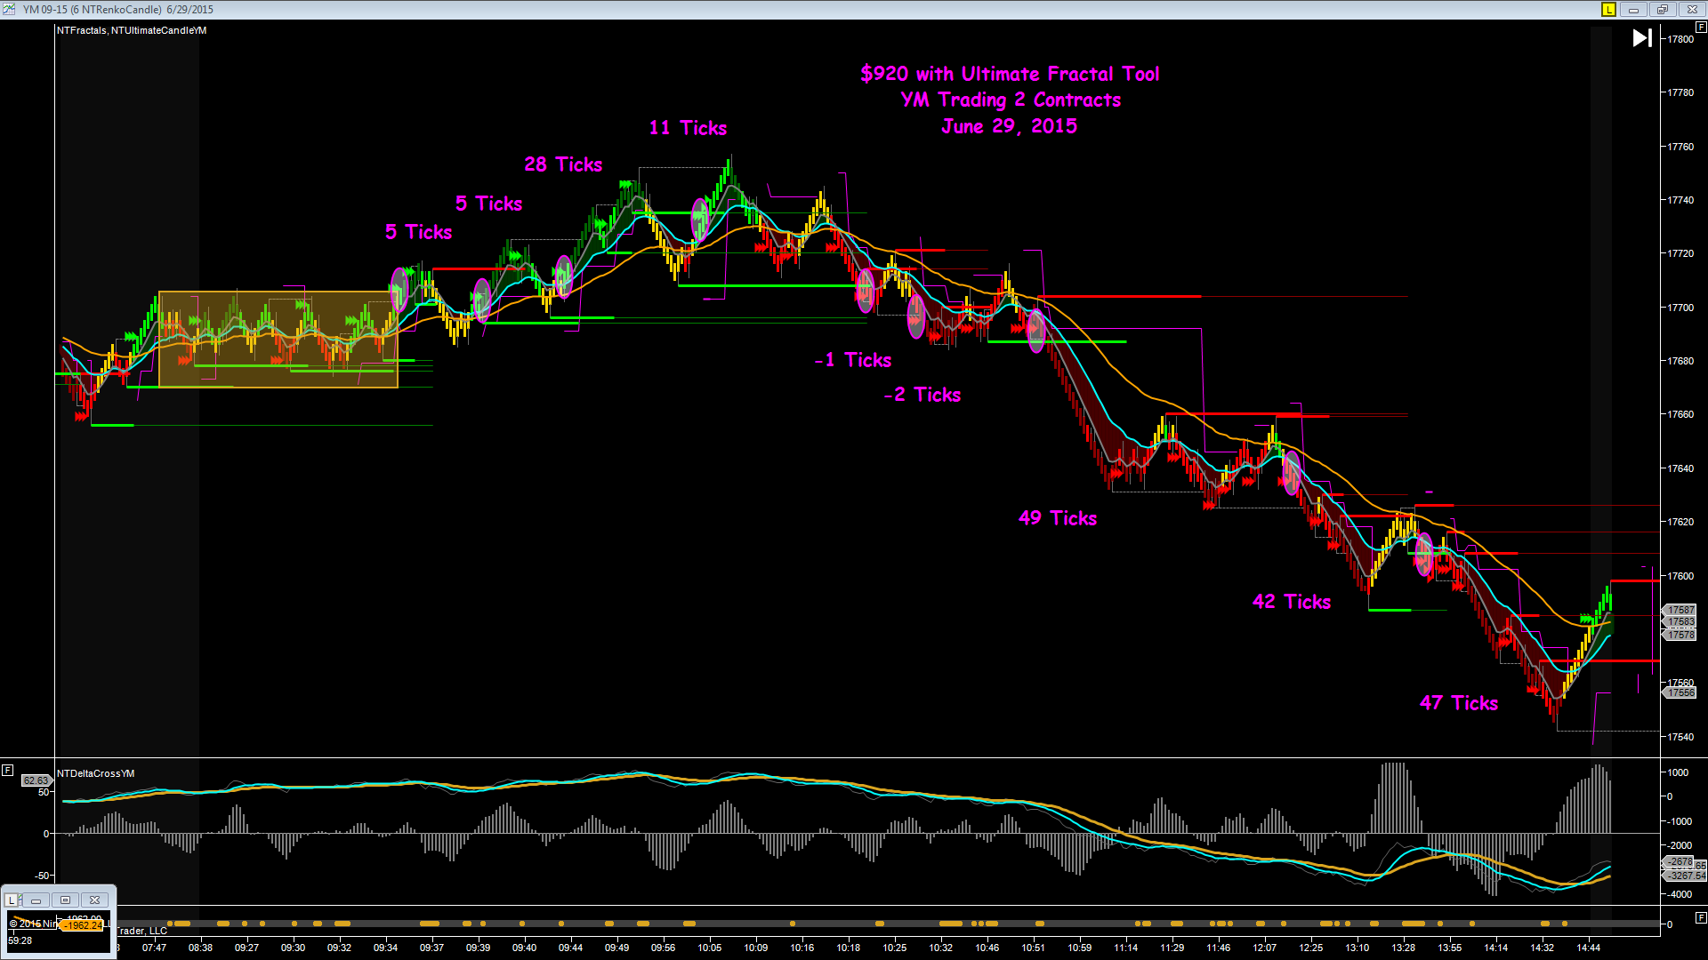The width and height of the screenshot is (1708, 960).
Task: Click the yellow L link button in title bar
Action: [1608, 10]
